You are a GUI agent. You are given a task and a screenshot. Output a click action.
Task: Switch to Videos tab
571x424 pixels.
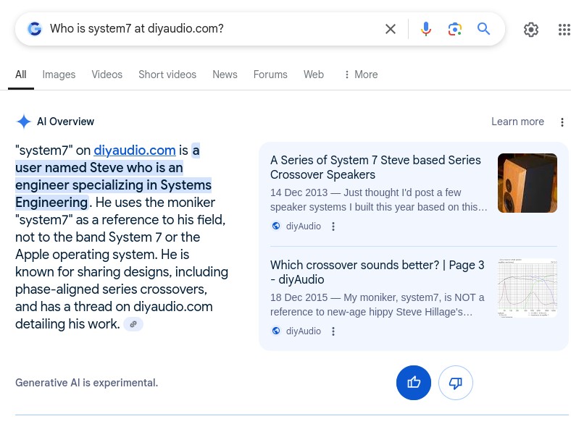tap(107, 75)
